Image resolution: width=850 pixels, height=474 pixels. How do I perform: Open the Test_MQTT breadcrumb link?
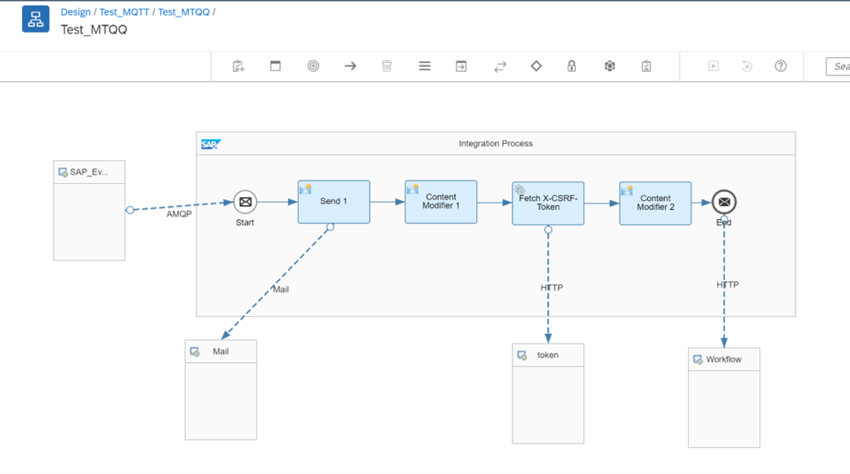click(124, 12)
